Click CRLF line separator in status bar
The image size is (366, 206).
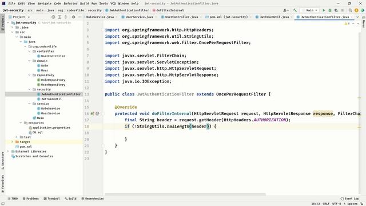(326, 204)
